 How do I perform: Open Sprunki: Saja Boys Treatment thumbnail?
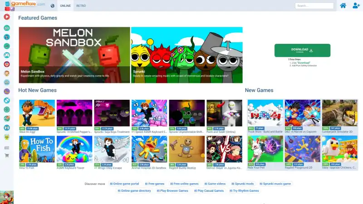pos(112,113)
